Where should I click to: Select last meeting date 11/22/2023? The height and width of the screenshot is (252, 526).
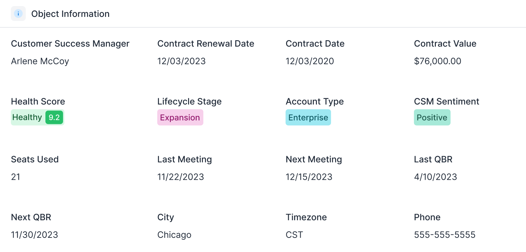coord(181,177)
